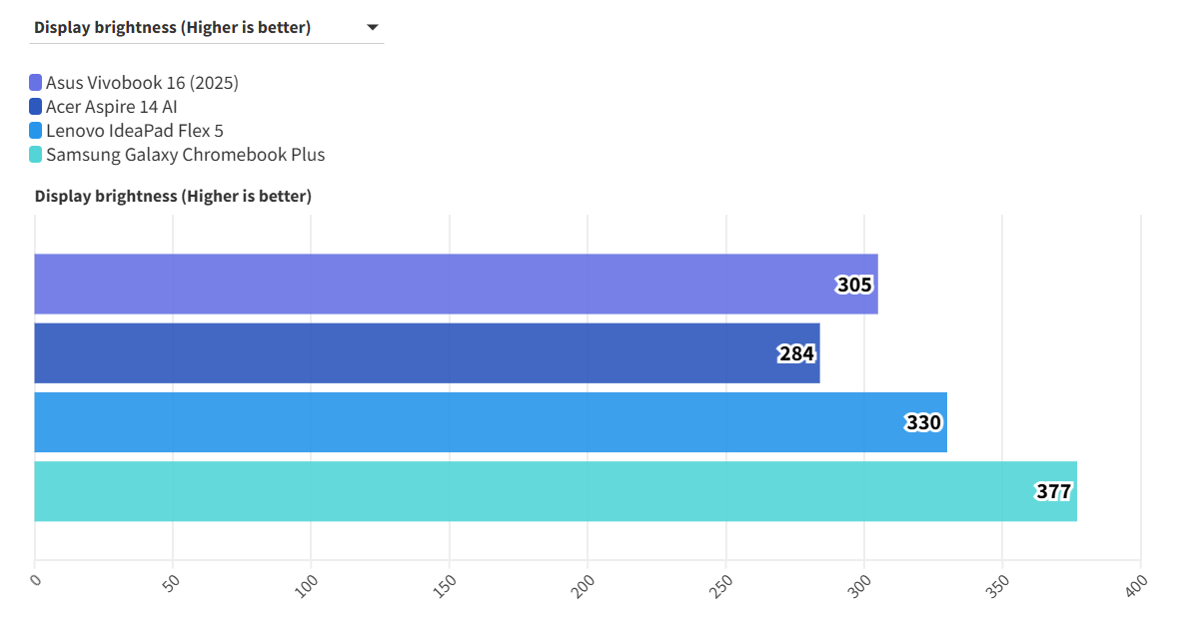Image resolution: width=1191 pixels, height=617 pixels.
Task: Toggle the Asus Vivobook 16 (2025) legend label
Action: coord(142,83)
